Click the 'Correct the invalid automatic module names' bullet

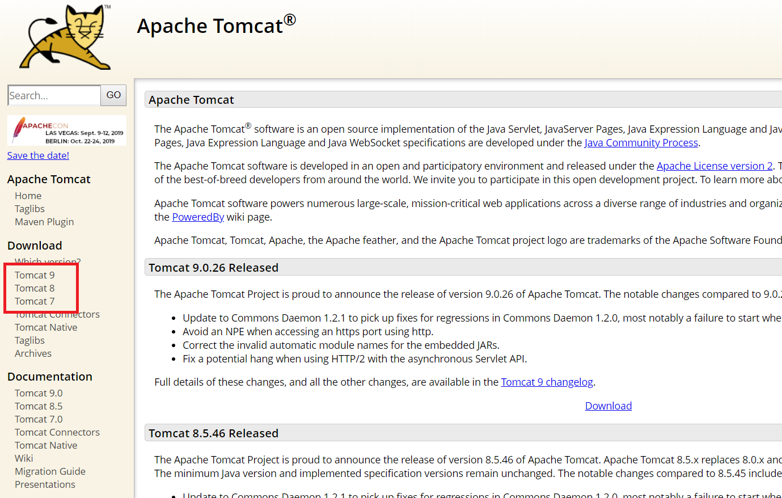pos(341,345)
